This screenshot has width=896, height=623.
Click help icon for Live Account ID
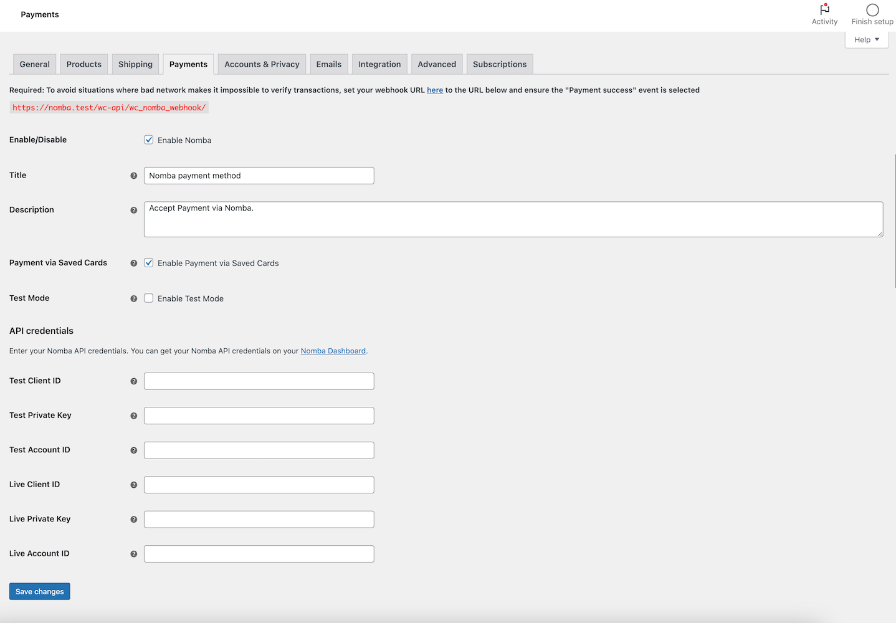(133, 554)
